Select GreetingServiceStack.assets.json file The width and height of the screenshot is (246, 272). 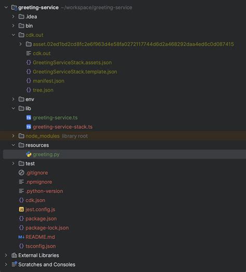click(72, 63)
